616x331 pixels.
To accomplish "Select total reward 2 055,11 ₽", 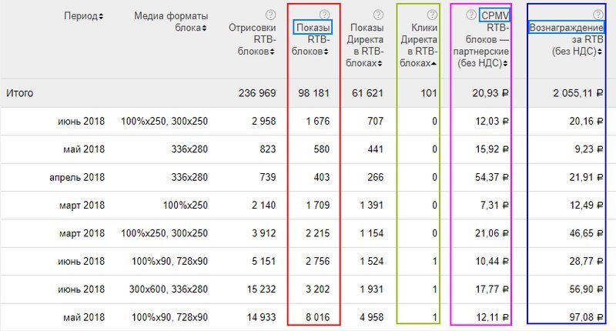I will (x=578, y=93).
